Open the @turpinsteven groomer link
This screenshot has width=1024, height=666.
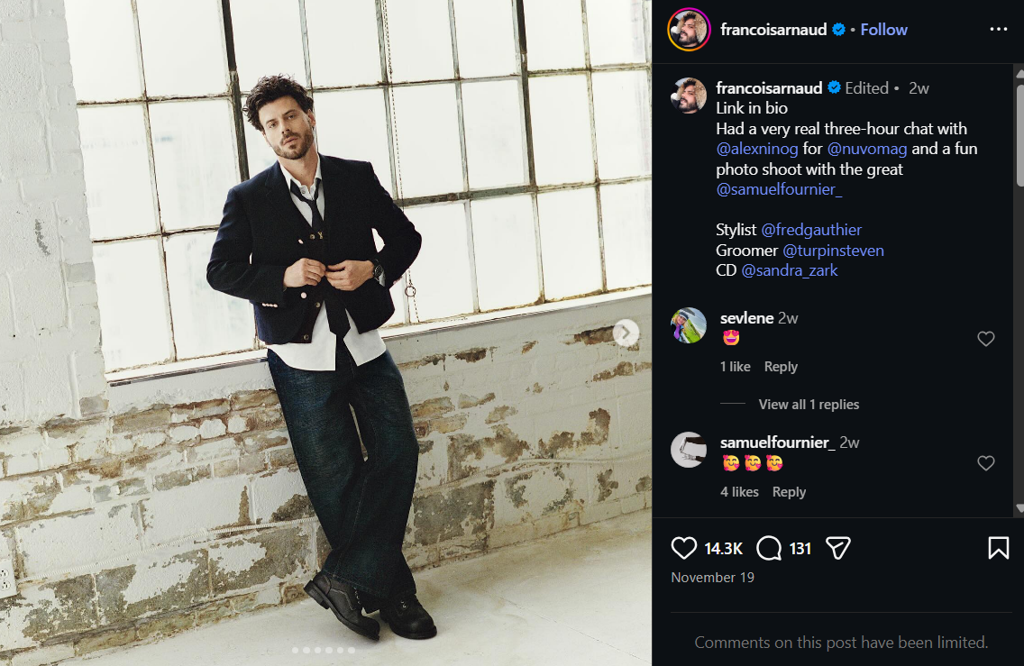coord(833,251)
